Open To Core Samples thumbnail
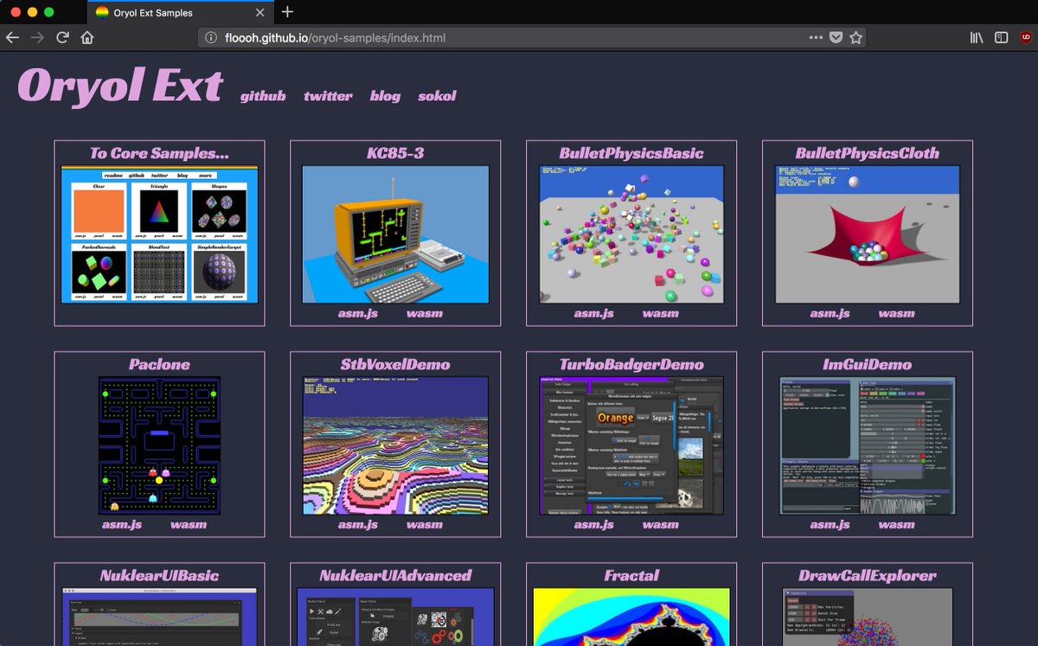 159,234
